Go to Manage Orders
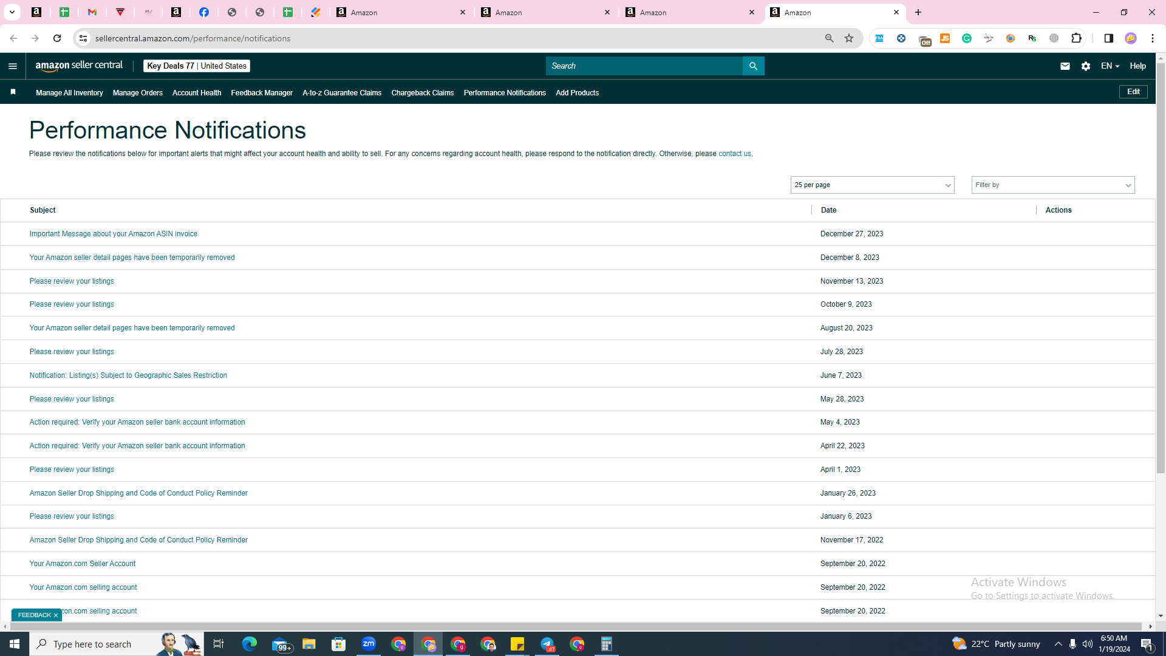The image size is (1166, 656). 138,93
